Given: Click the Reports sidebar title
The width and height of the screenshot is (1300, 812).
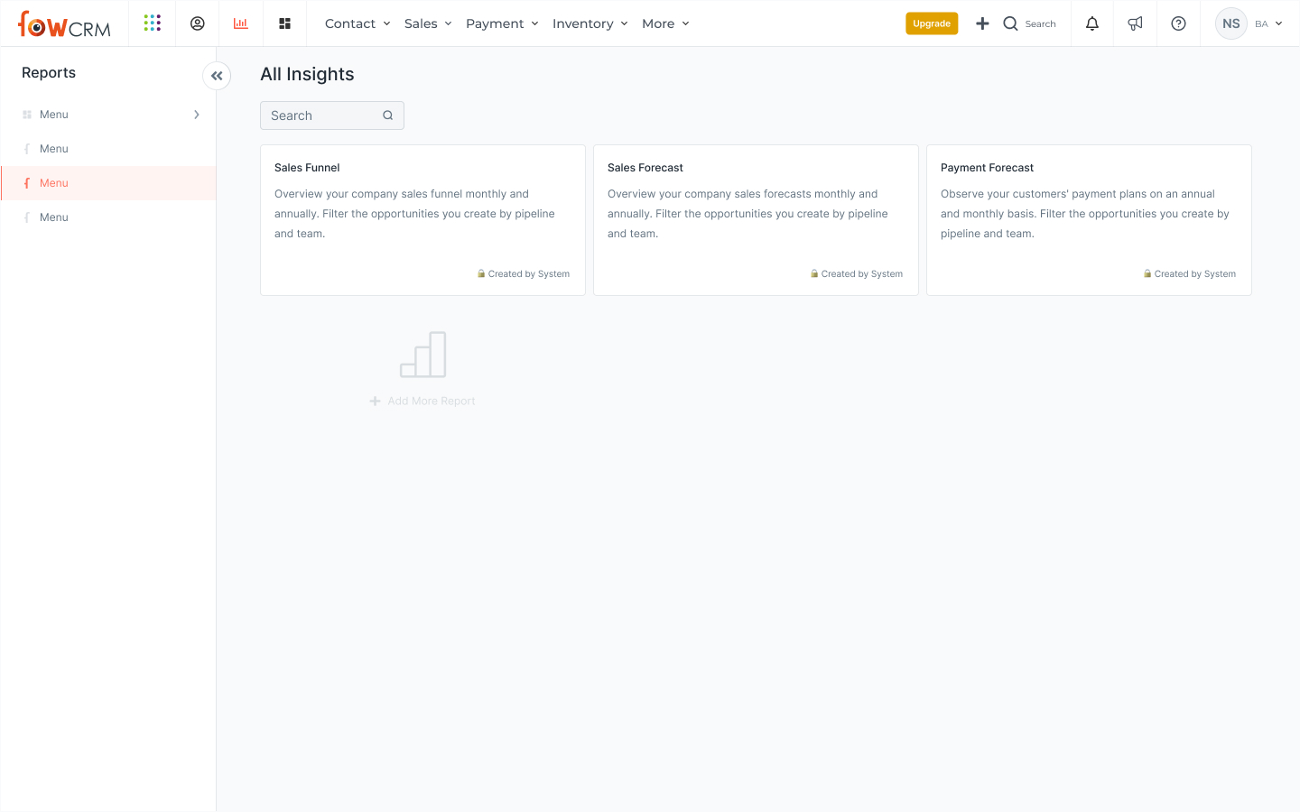Looking at the screenshot, I should pyautogui.click(x=49, y=73).
